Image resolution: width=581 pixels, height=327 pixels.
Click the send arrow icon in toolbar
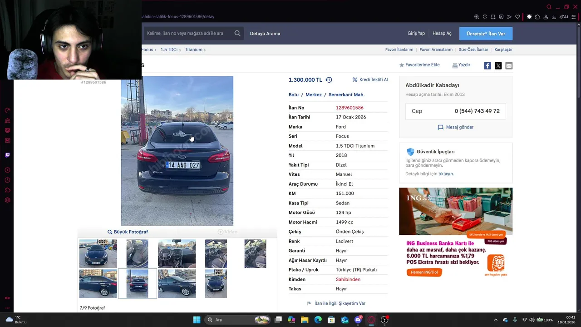(509, 17)
